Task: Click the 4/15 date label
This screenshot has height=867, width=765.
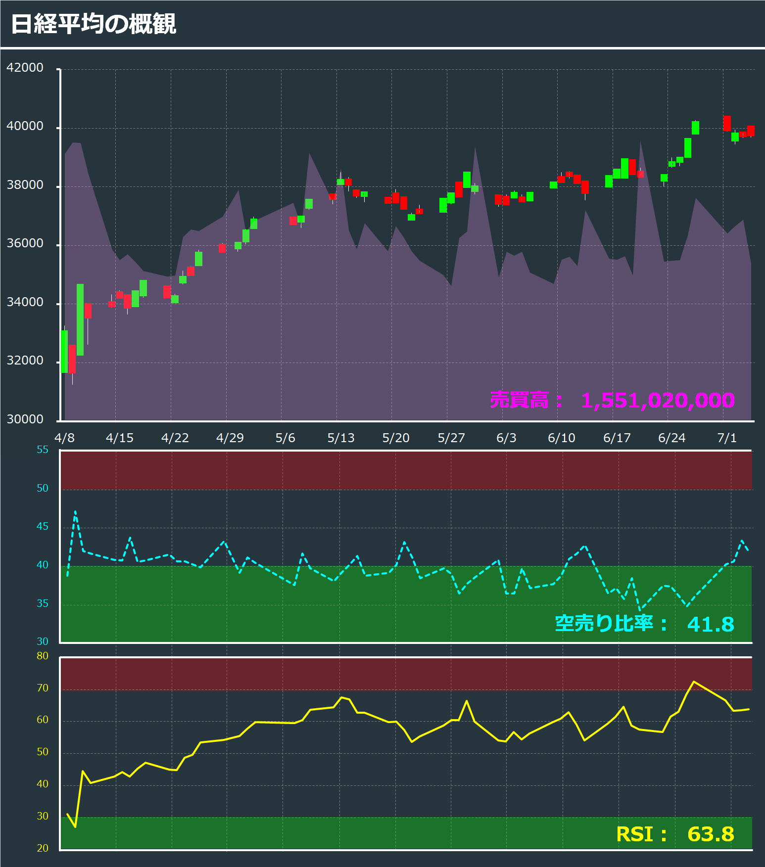Action: click(x=120, y=438)
